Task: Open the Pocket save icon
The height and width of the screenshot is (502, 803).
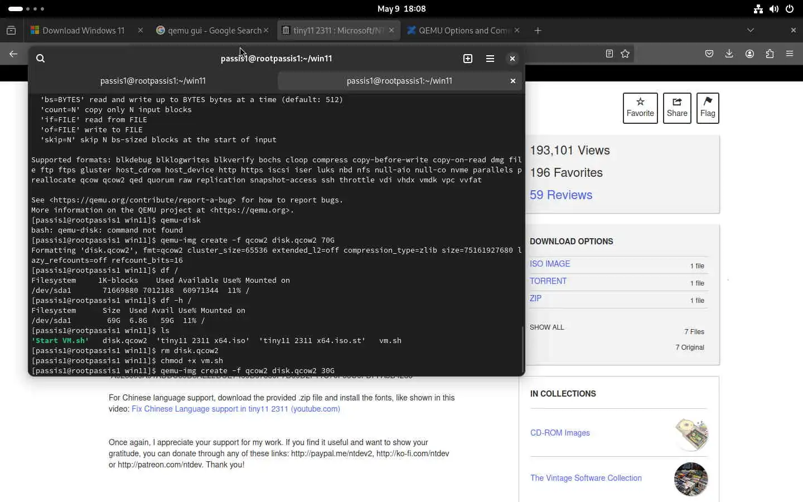Action: [709, 54]
